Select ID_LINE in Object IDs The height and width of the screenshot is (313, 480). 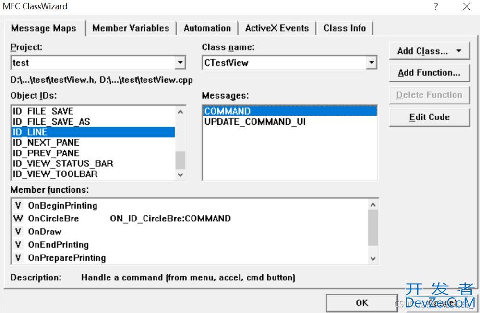click(93, 132)
